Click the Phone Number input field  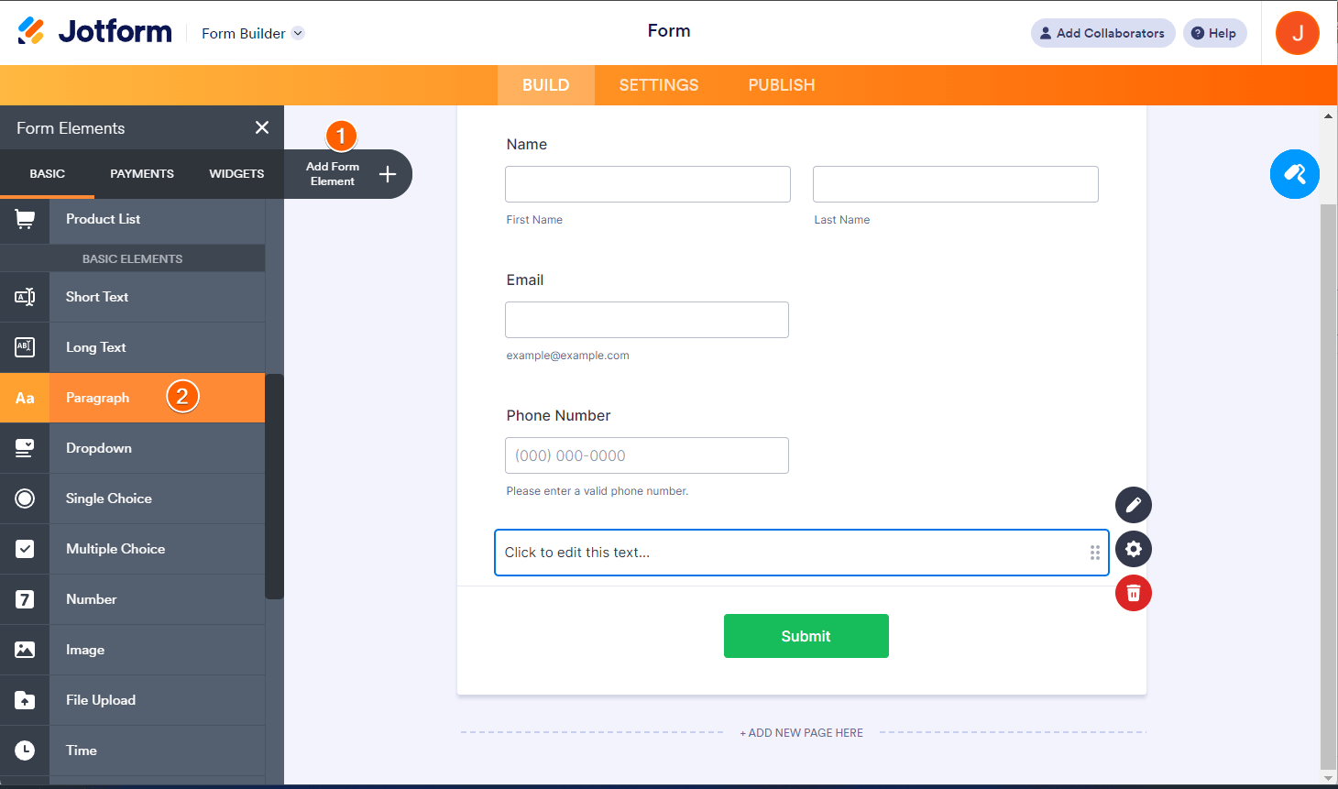point(647,455)
